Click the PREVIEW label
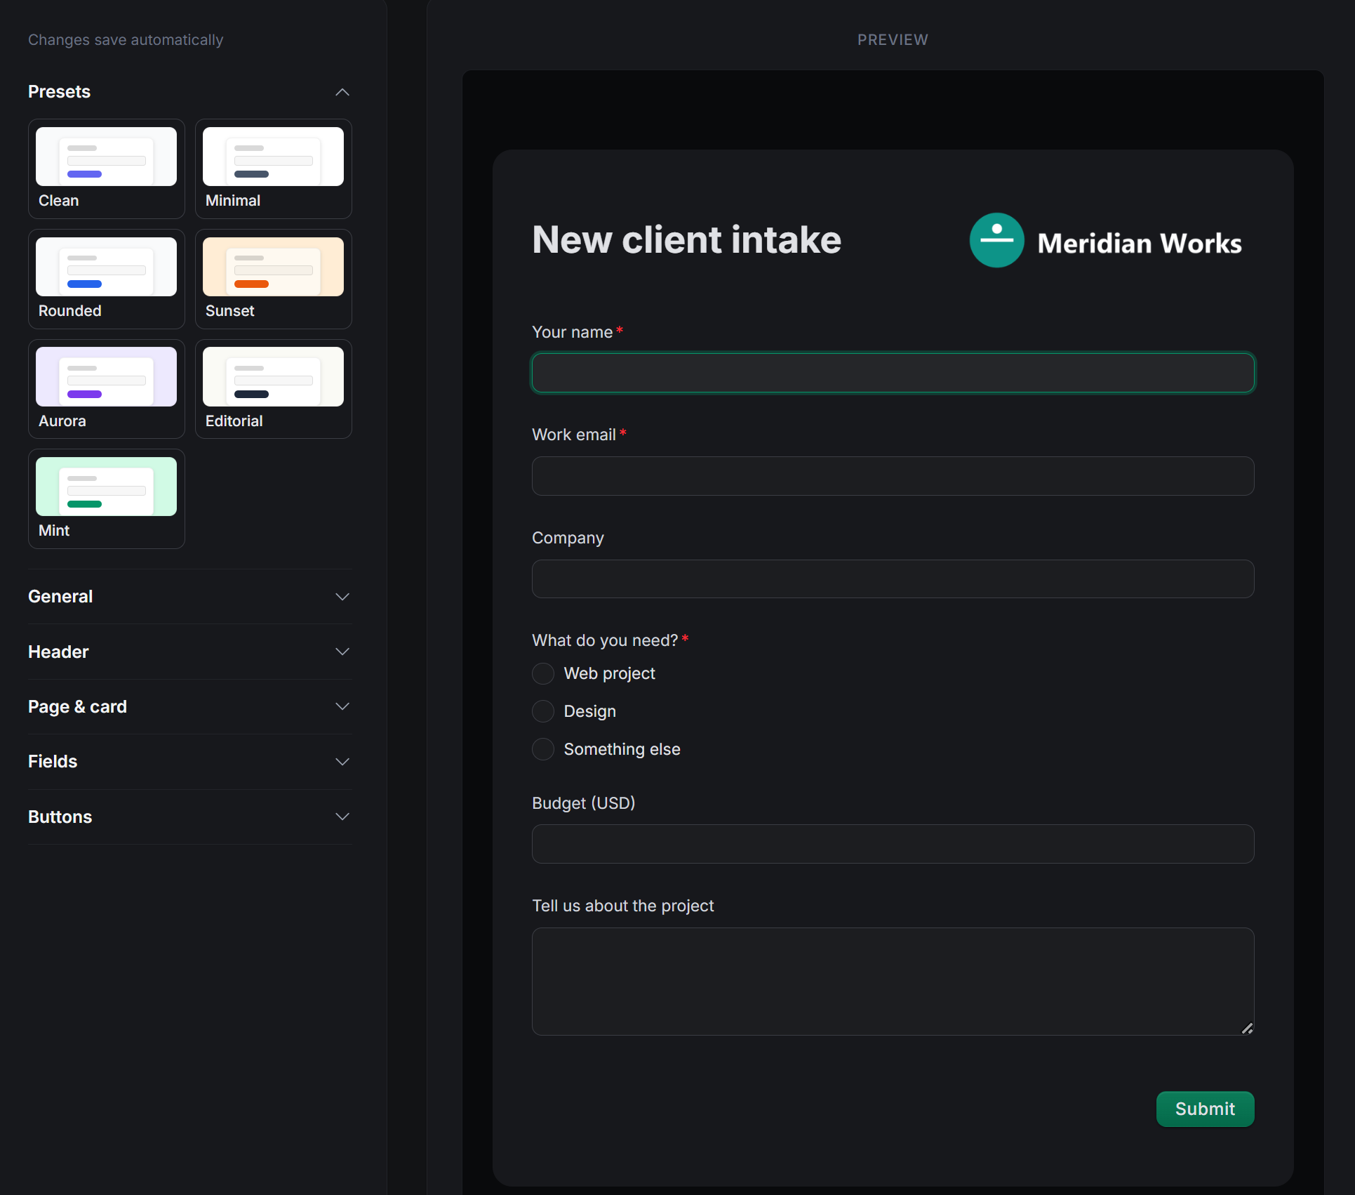The image size is (1355, 1195). [893, 40]
